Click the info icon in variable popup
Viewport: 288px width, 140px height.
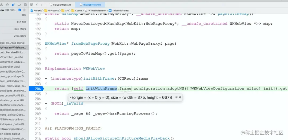pyautogui.click(x=180, y=97)
